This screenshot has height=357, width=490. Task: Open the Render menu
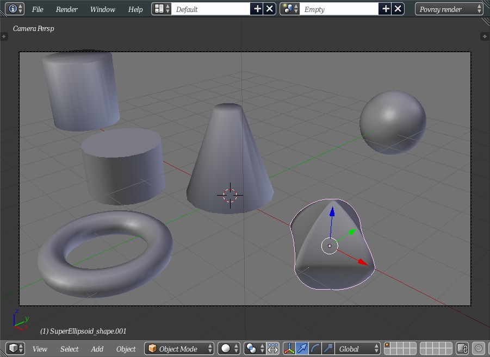tap(66, 9)
